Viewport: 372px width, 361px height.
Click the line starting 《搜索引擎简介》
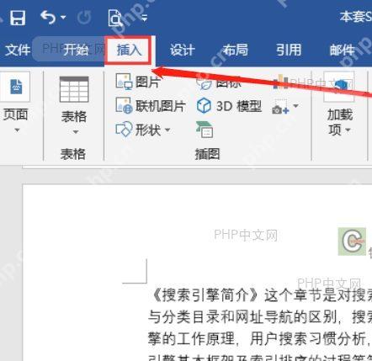click(x=260, y=295)
